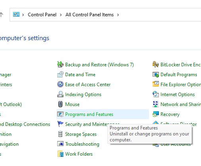Click the Internet Options globe icon

156,94
